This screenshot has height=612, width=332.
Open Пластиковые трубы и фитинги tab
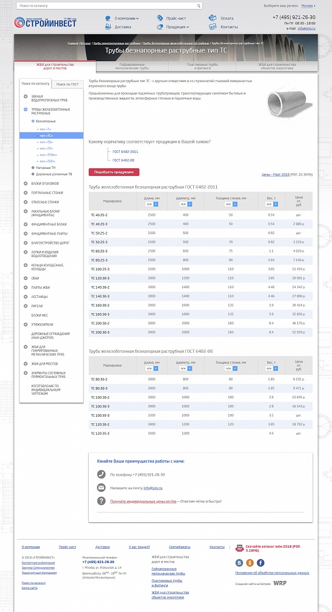click(202, 67)
